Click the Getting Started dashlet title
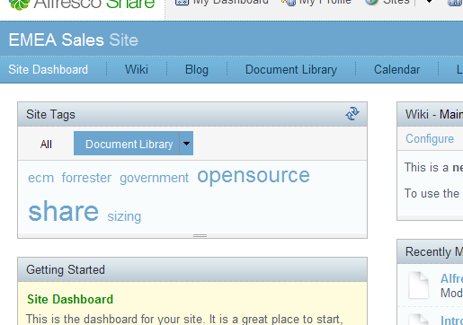Image resolution: width=463 pixels, height=325 pixels. pyautogui.click(x=66, y=269)
